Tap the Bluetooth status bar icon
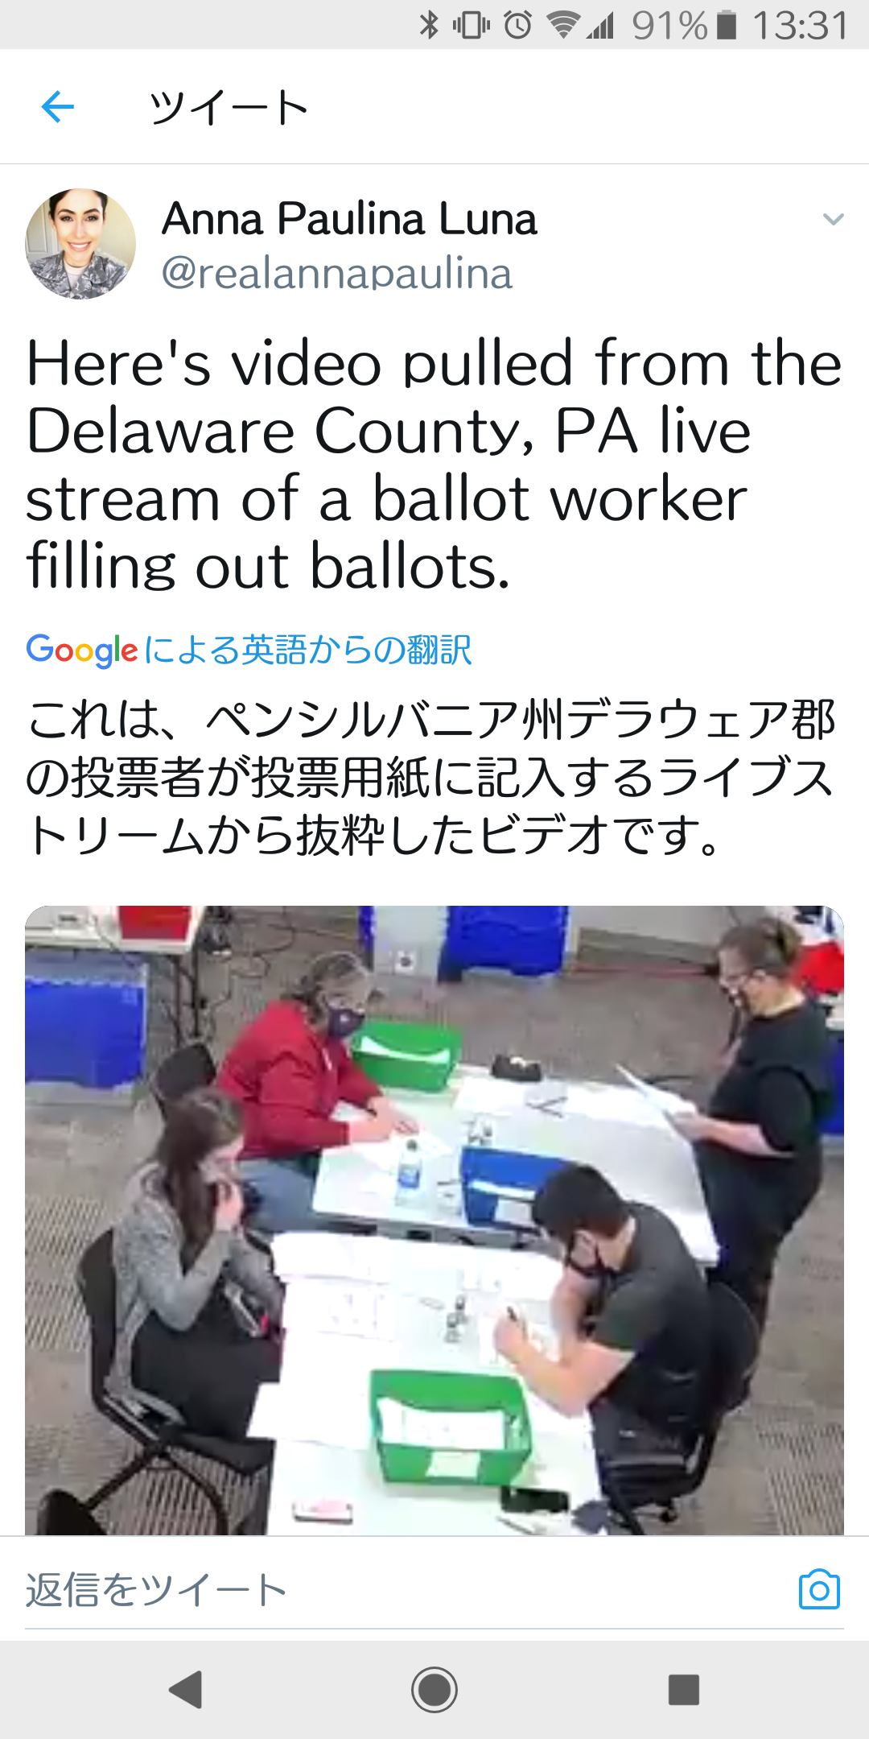869x1739 pixels. click(x=429, y=25)
